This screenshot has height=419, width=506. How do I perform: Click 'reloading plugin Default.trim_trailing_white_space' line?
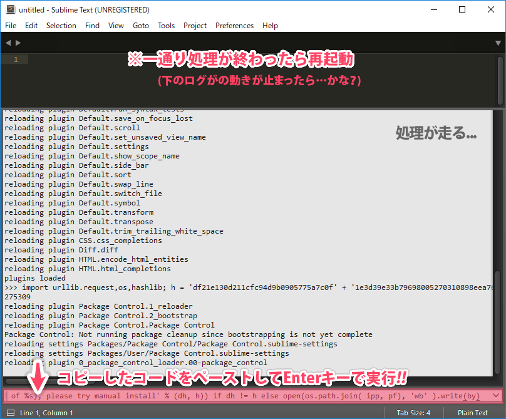(x=114, y=231)
